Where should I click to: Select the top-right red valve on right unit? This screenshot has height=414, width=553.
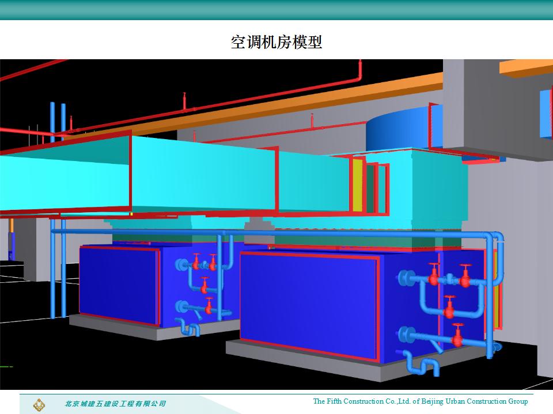(465, 277)
